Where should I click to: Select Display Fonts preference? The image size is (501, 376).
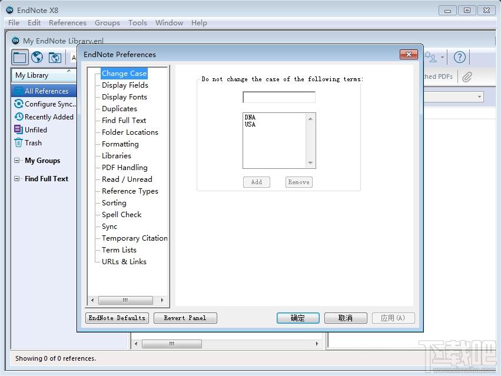click(124, 97)
